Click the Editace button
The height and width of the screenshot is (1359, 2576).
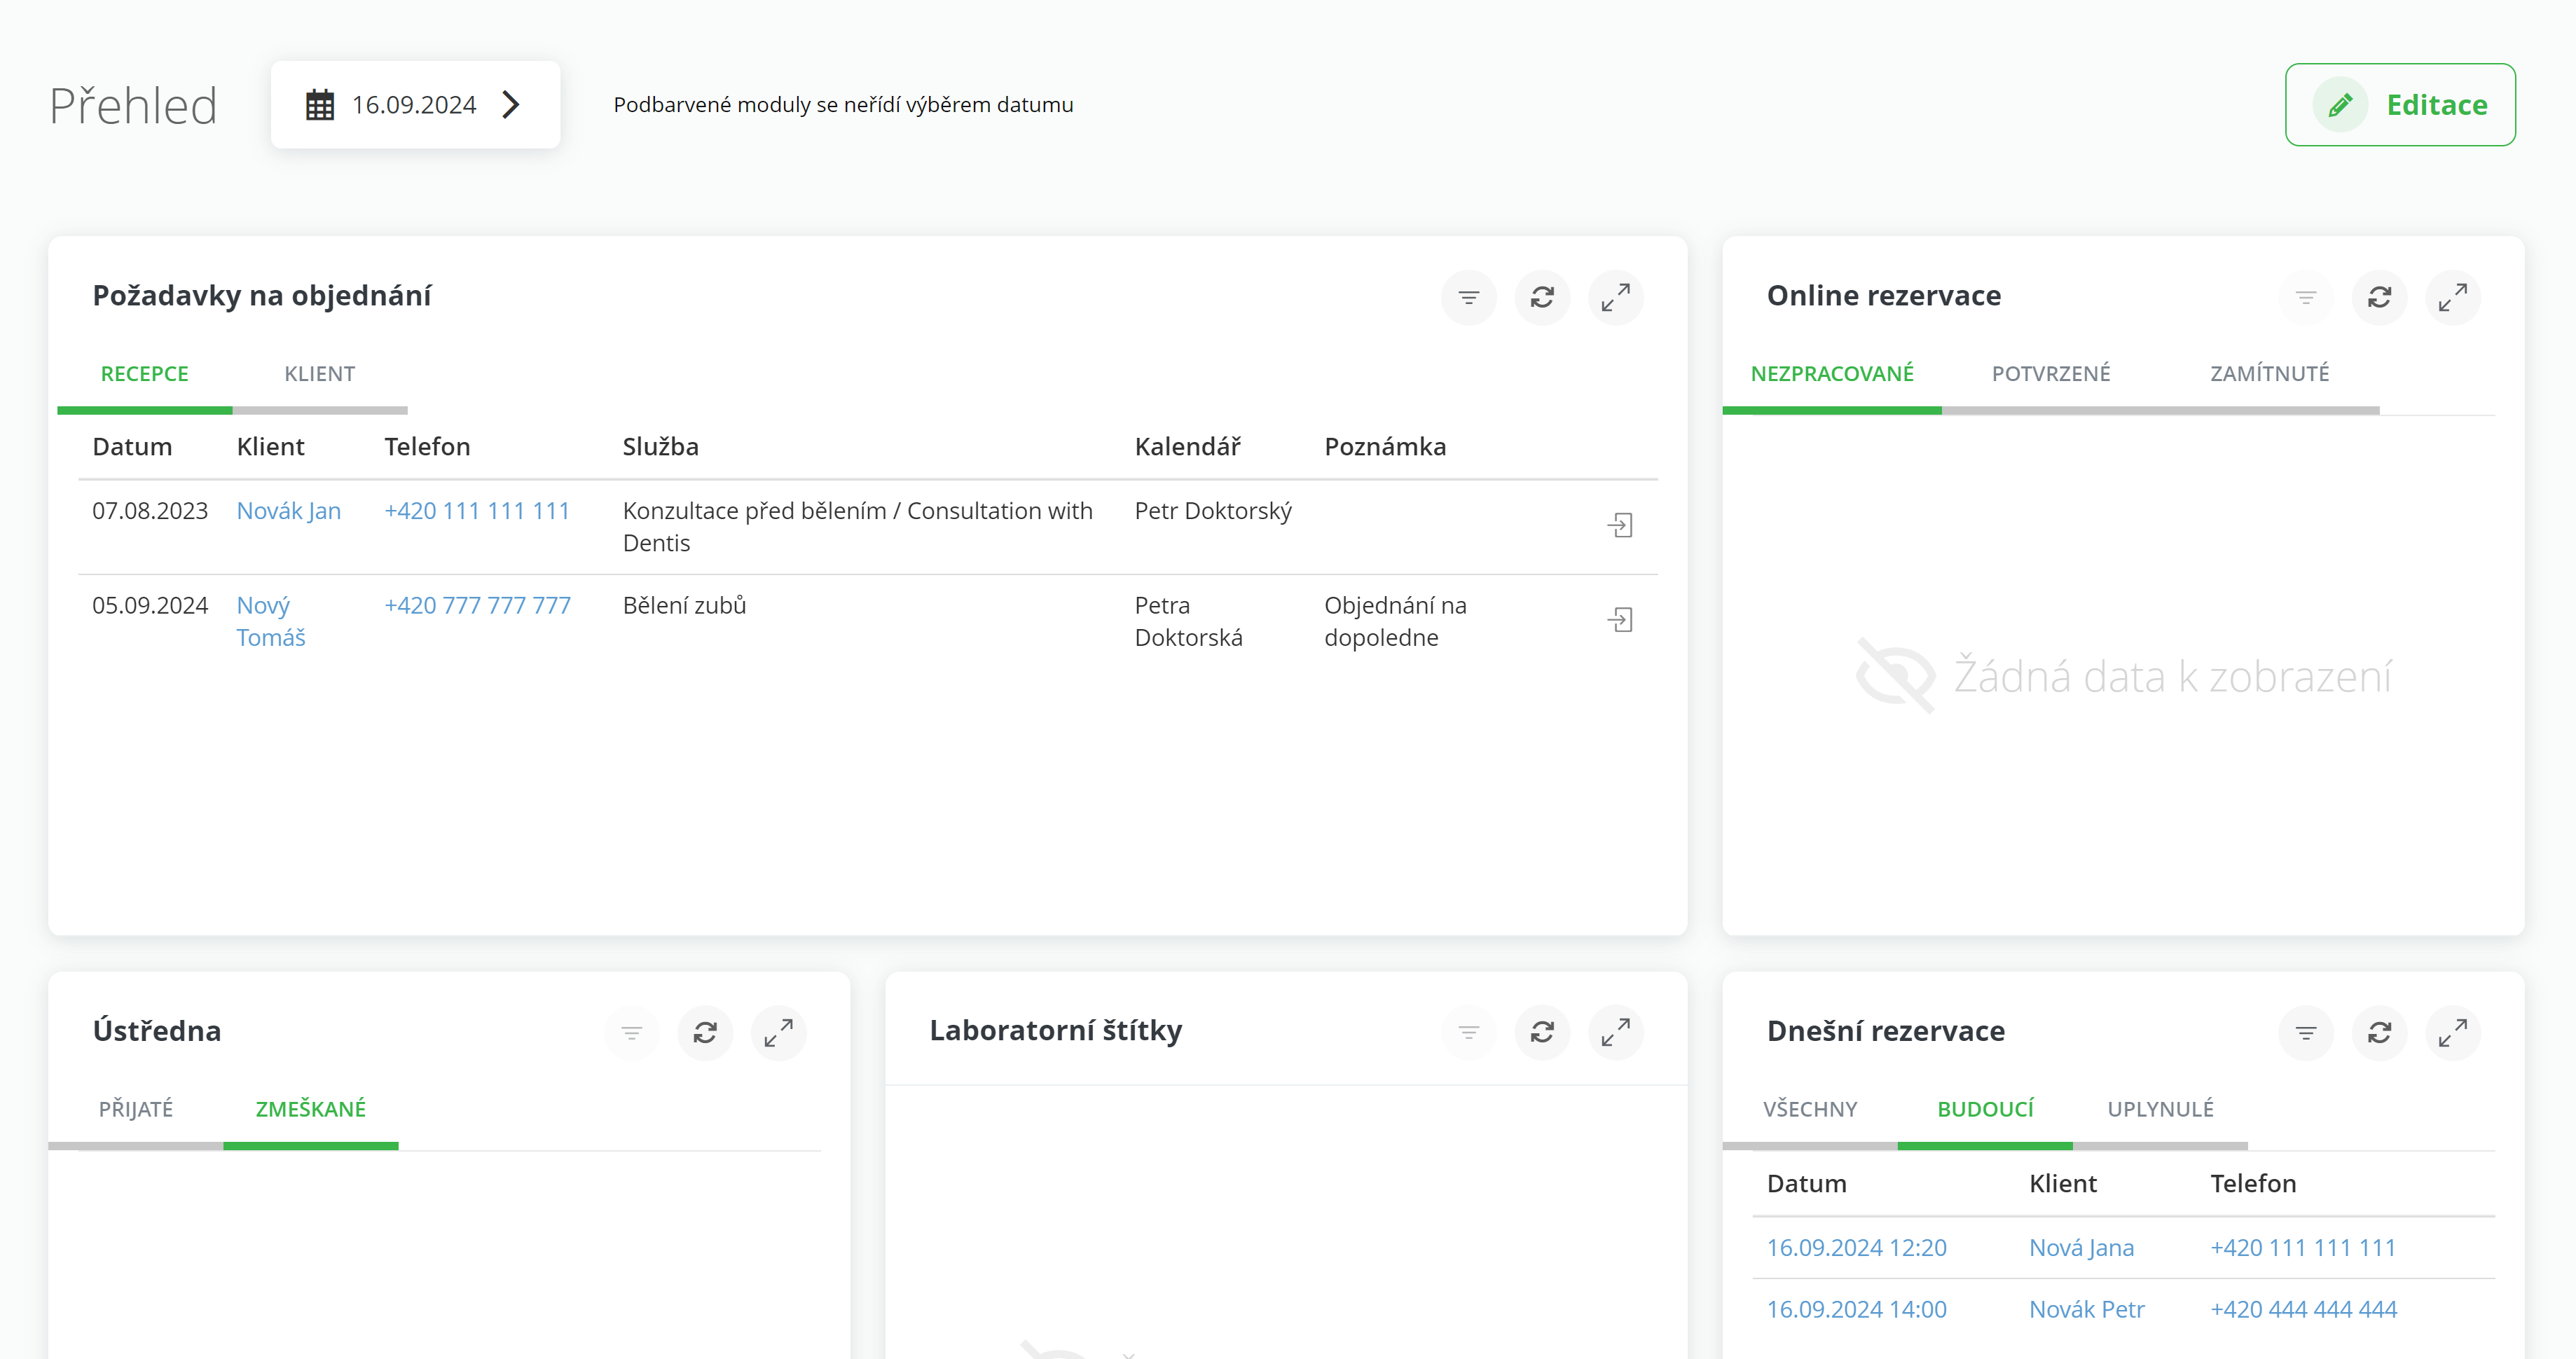tap(2399, 105)
